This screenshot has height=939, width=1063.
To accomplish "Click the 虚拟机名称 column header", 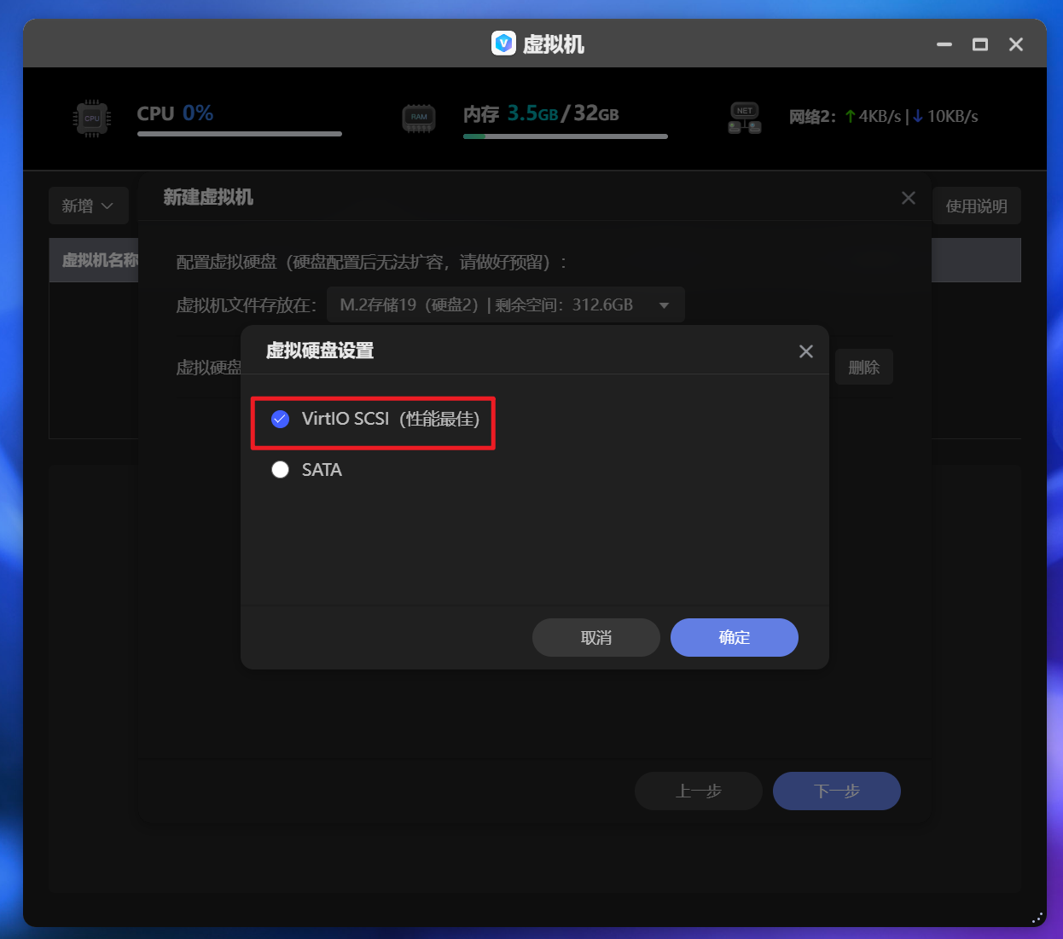I will point(100,260).
